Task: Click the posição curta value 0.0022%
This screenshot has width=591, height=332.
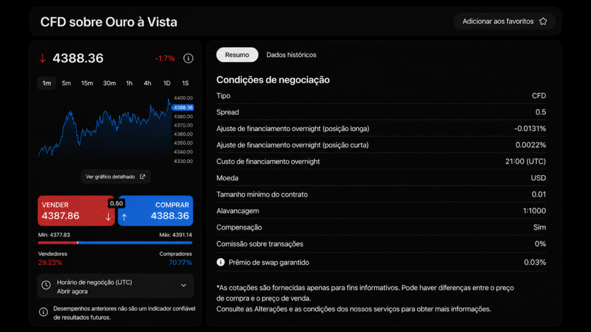Action: pos(531,145)
